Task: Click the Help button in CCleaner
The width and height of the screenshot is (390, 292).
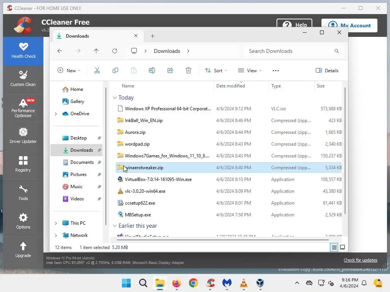Action: click(x=294, y=25)
